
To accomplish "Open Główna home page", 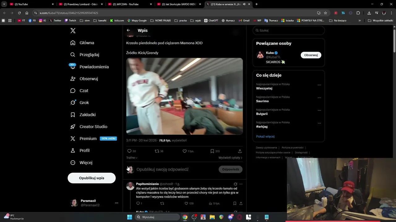I will (83, 43).
